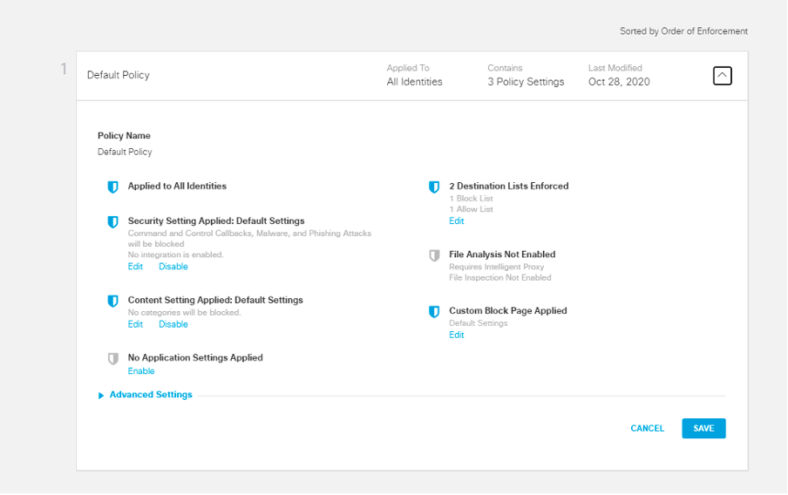Click the gray No Application Settings shield icon
The height and width of the screenshot is (495, 788).
click(112, 358)
